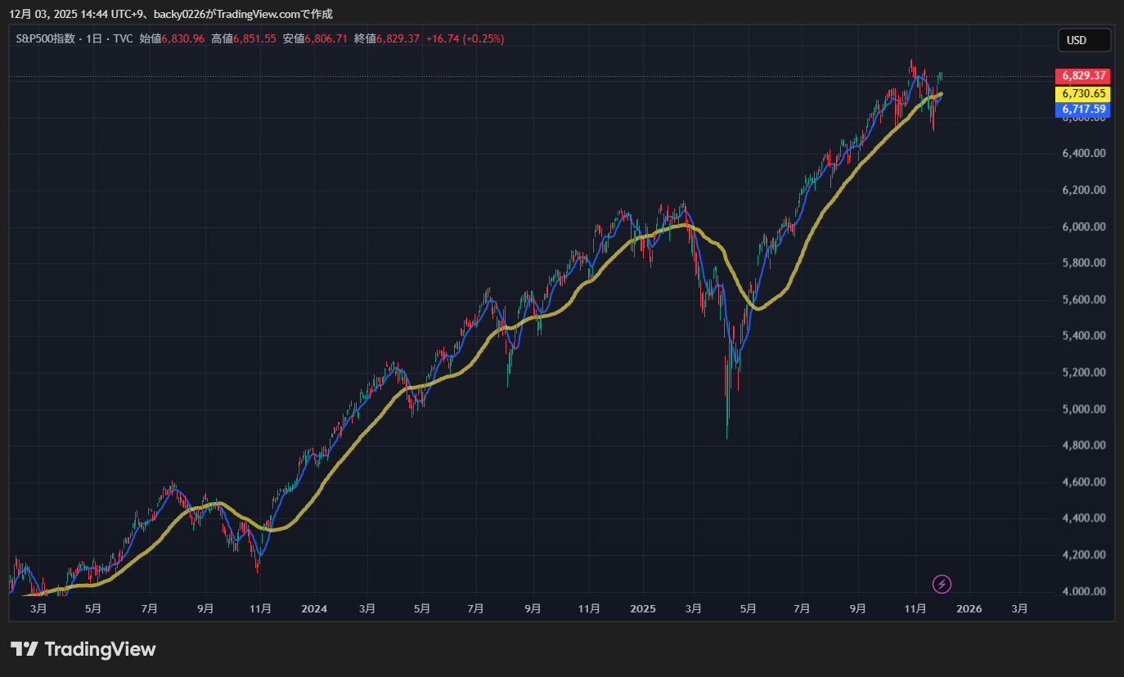Open the USD currency selector
Screen dimensions: 1124x677
point(1084,40)
